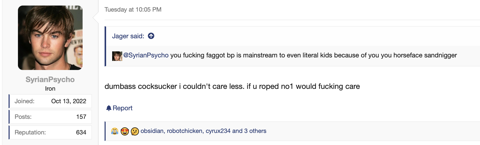
Task: Open robotchicken's profile from the reactions list
Action: tap(185, 131)
